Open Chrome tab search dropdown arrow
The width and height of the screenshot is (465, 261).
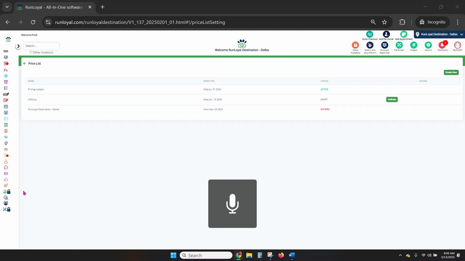(x=7, y=7)
